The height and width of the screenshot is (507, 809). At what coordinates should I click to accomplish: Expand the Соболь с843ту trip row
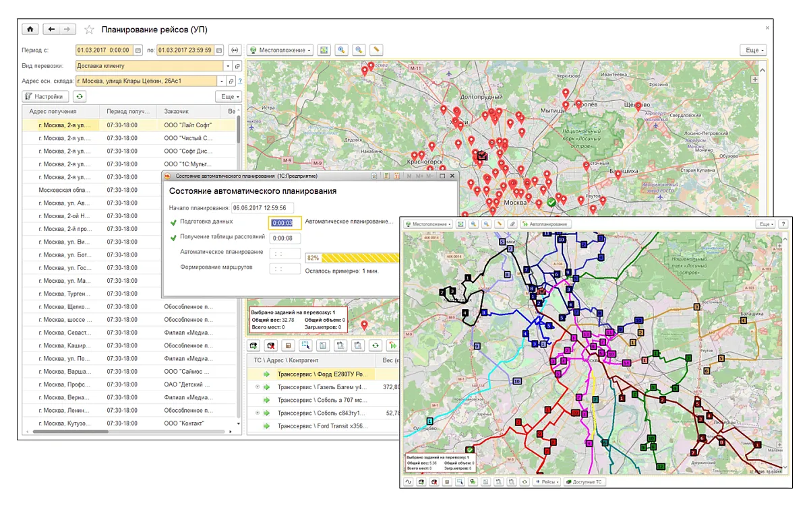tap(258, 413)
